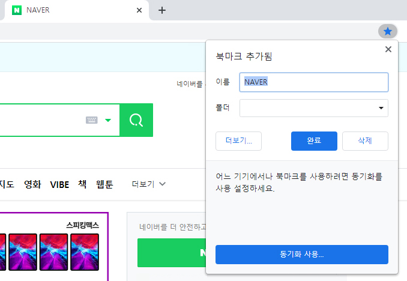This screenshot has height=281, width=407.
Task: Click the Naver favicon on the tab
Action: tap(17, 10)
